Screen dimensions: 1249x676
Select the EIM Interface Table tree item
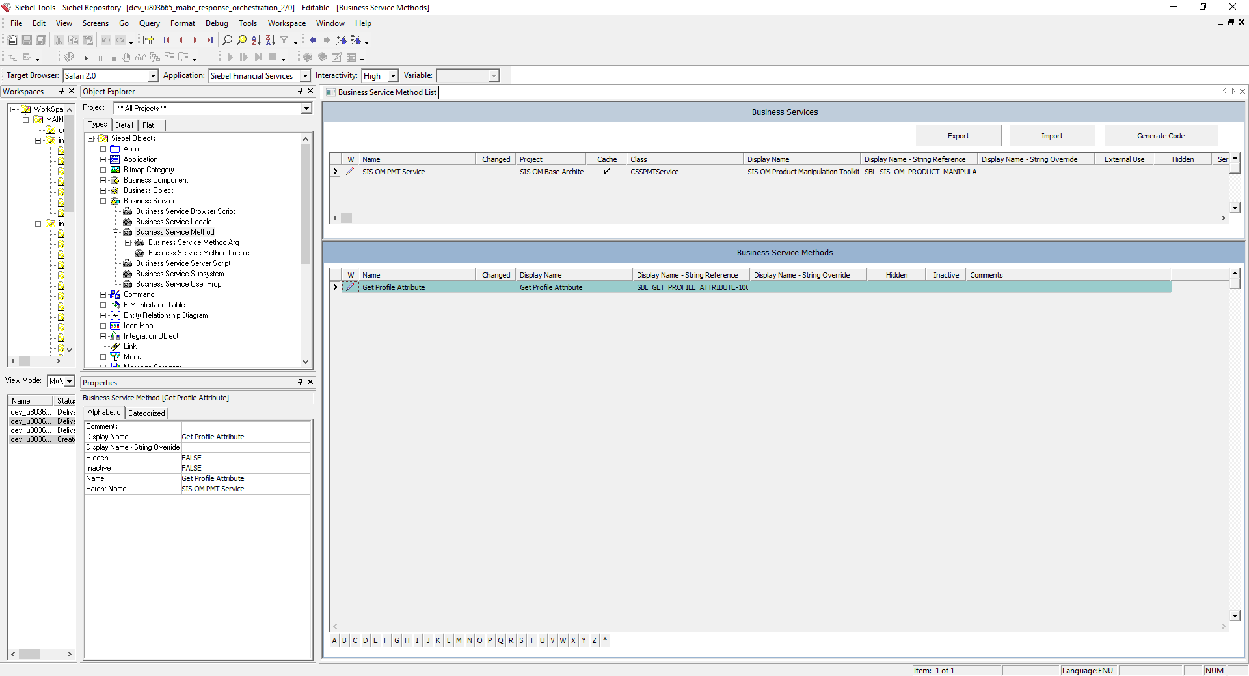tap(154, 305)
